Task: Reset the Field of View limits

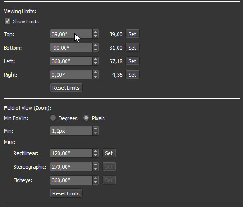Action: tap(66, 193)
